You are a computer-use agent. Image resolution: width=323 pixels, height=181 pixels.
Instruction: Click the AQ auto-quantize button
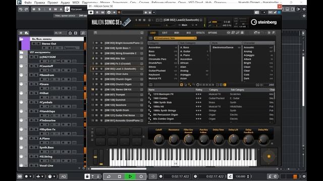[64, 176]
